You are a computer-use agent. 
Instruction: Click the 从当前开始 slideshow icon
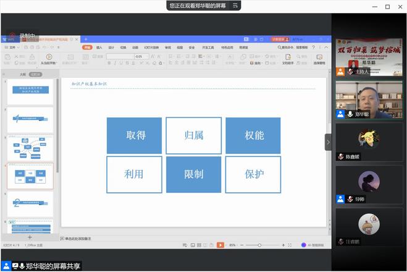point(49,57)
